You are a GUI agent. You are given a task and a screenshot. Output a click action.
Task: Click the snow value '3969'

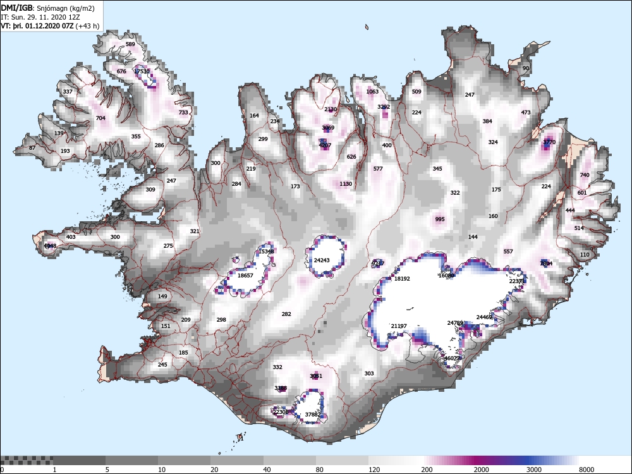(x=328, y=128)
